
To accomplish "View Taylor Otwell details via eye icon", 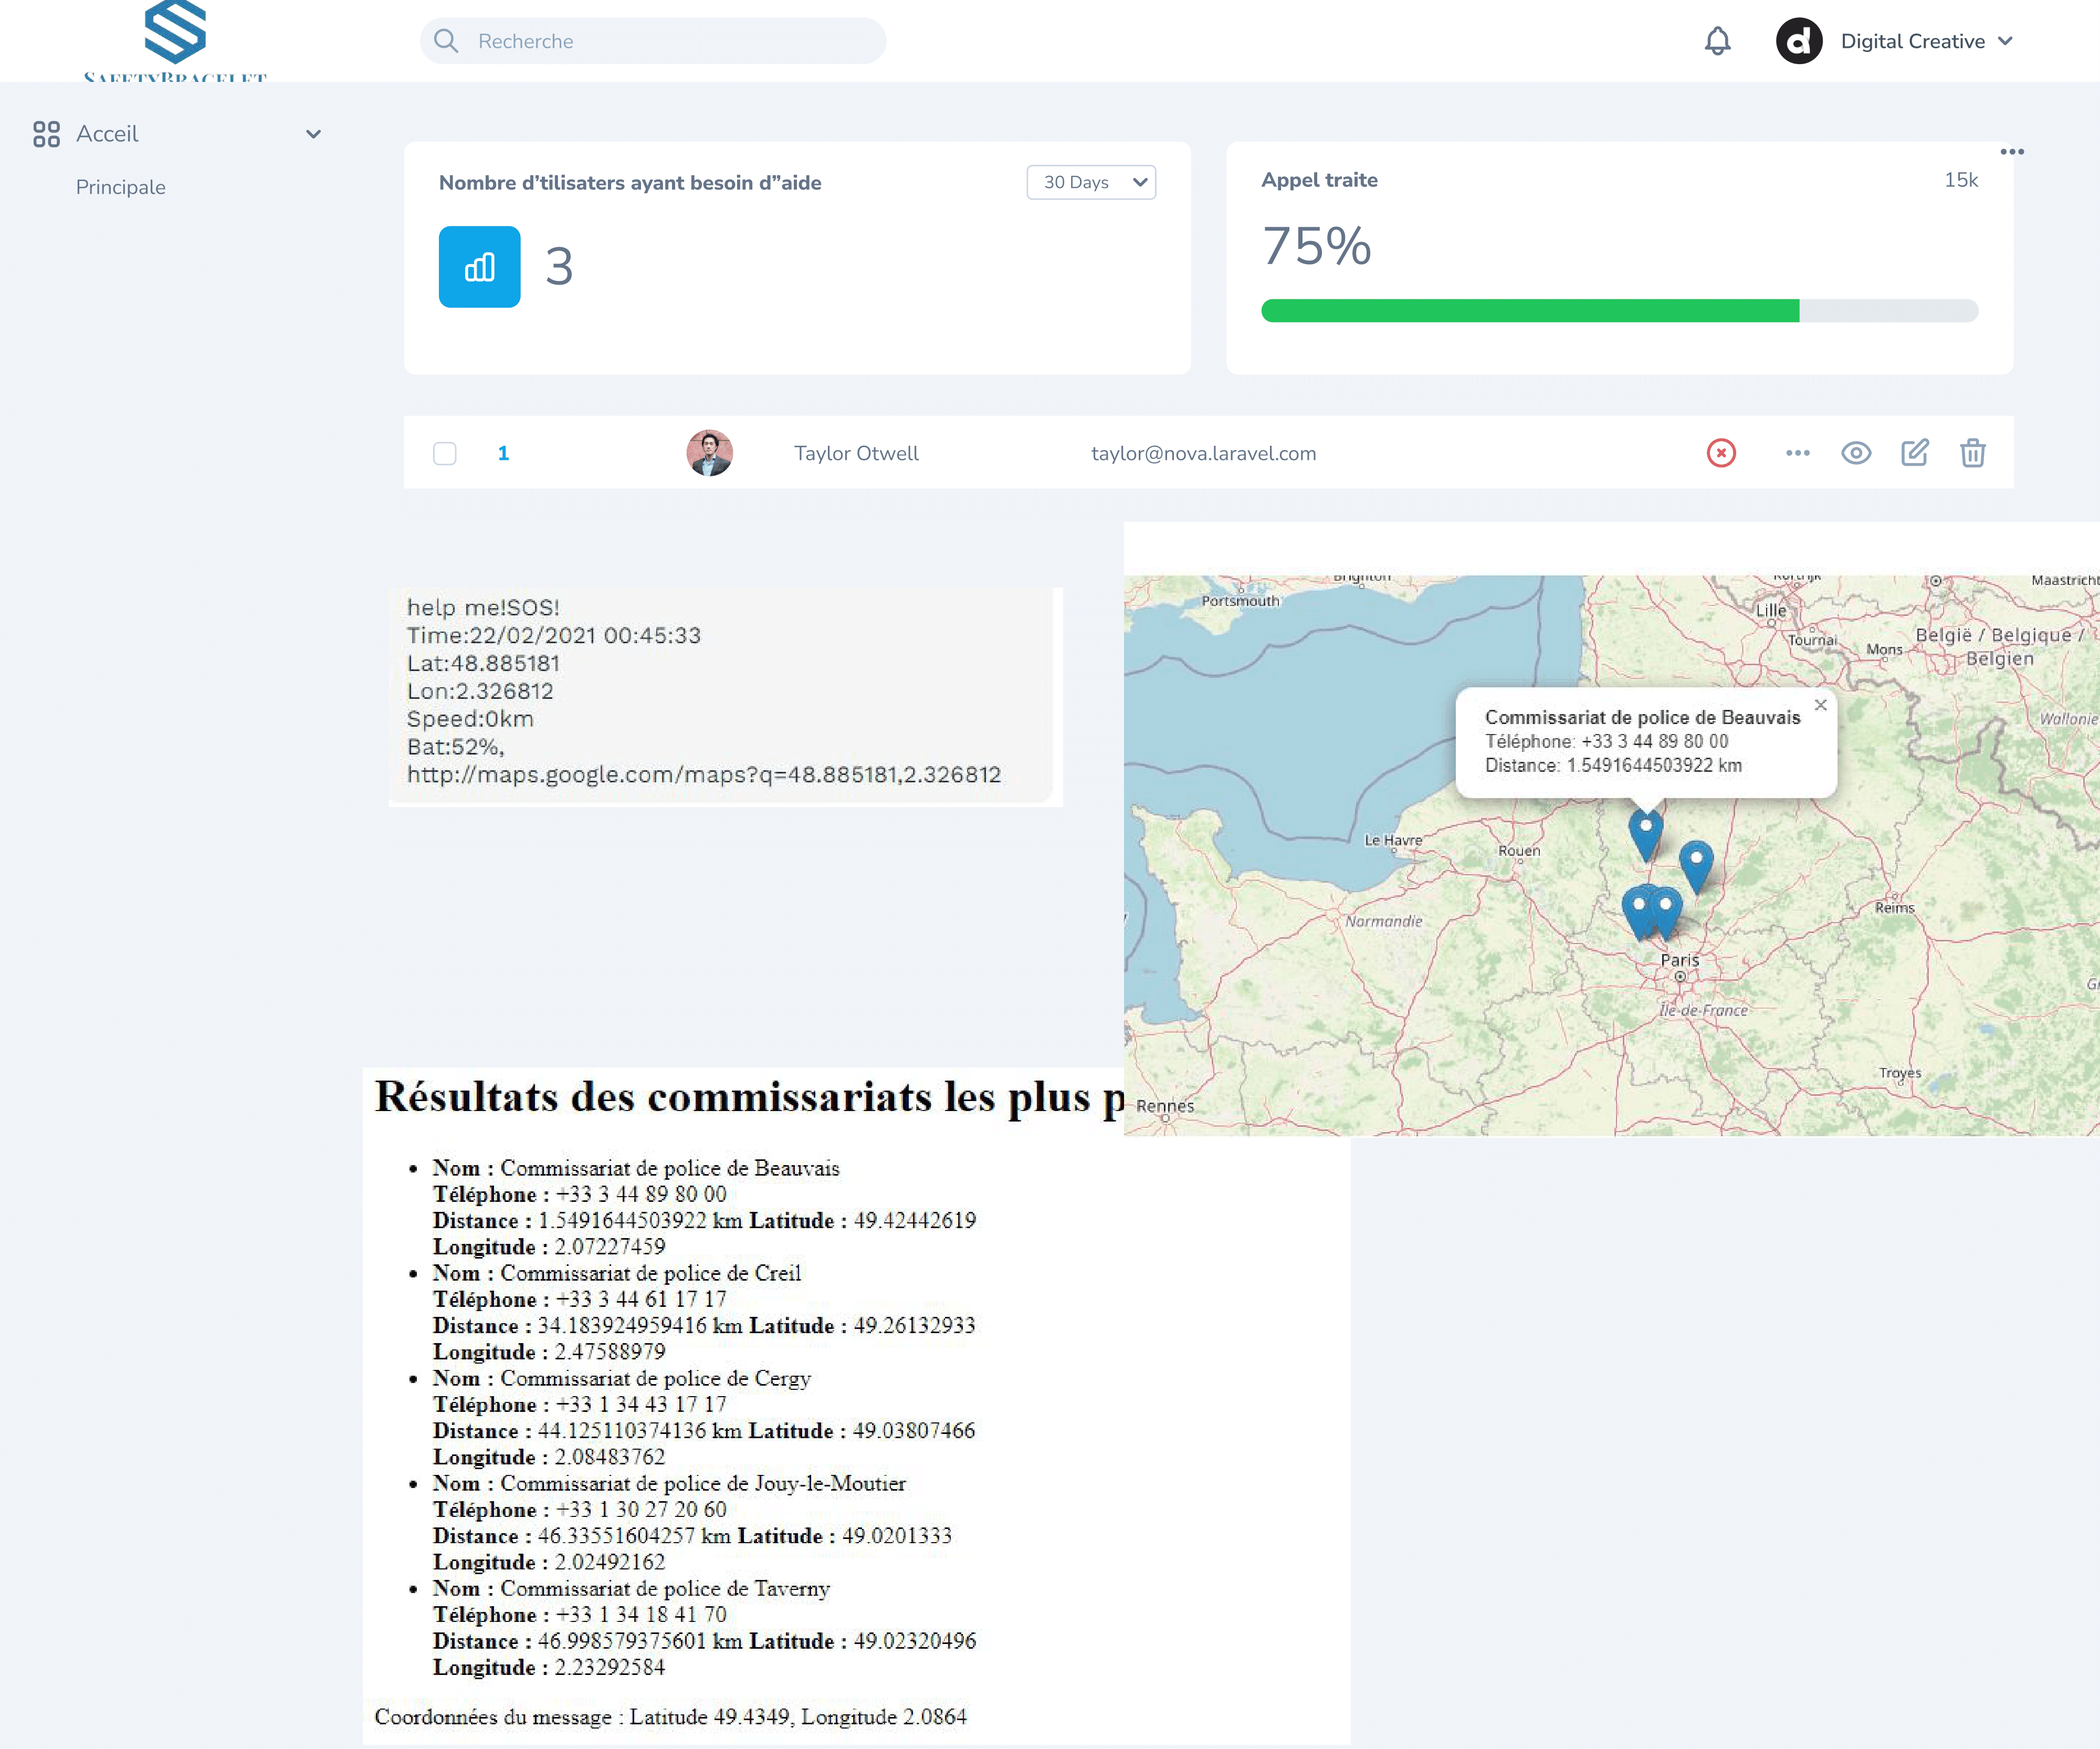I will pos(1855,453).
